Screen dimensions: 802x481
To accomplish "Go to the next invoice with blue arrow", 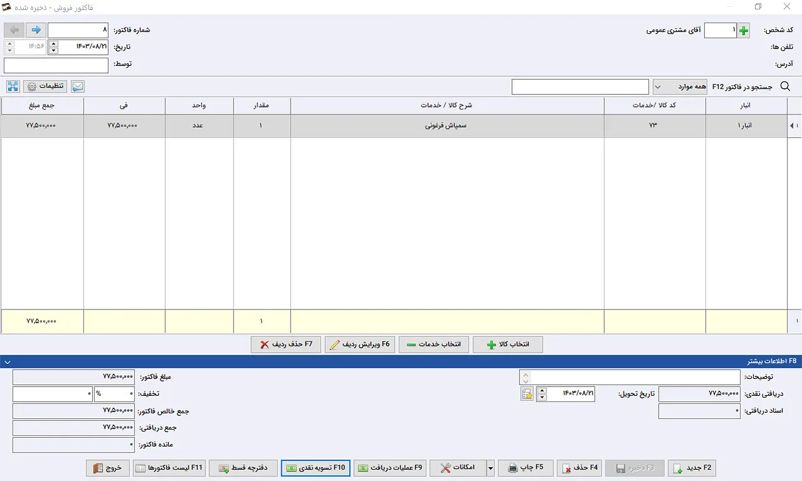I will coord(36,30).
